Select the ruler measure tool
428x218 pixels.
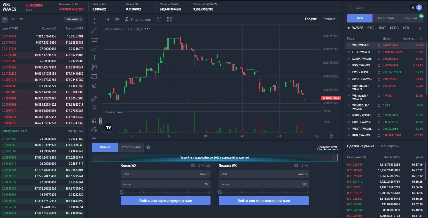[94, 98]
